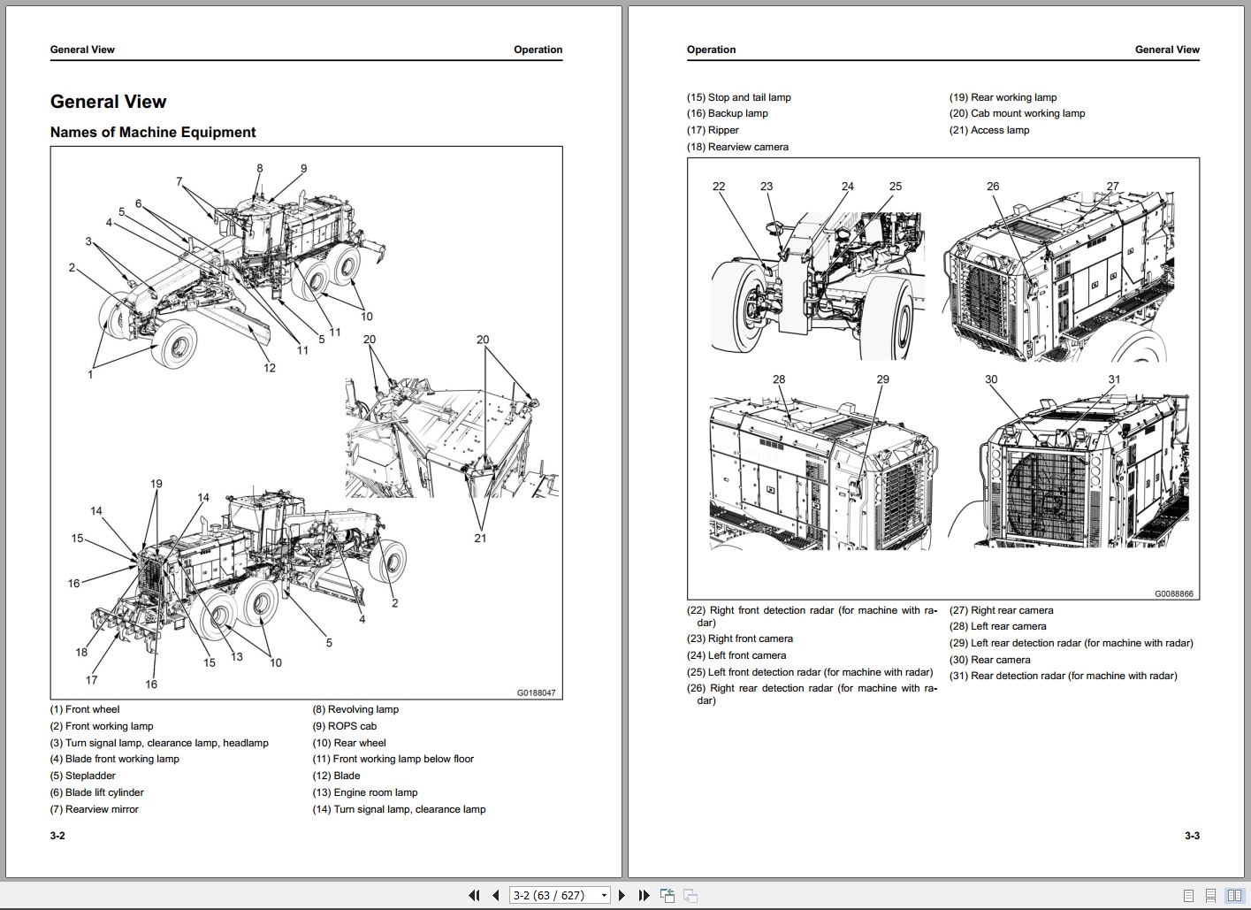Select the '(21) Access lamp' legend entry

(x=989, y=130)
